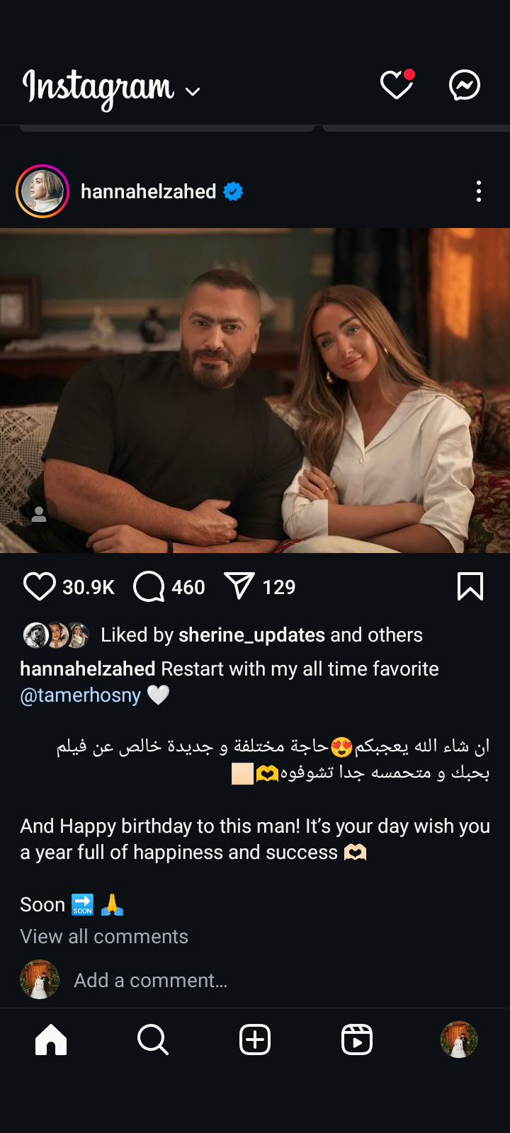
Task: Open comments via speech bubble icon
Action: click(149, 587)
